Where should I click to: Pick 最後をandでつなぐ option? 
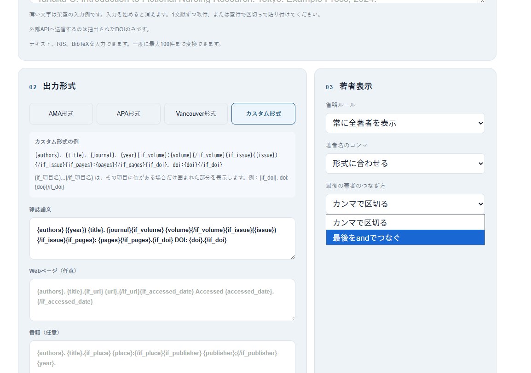click(x=405, y=238)
